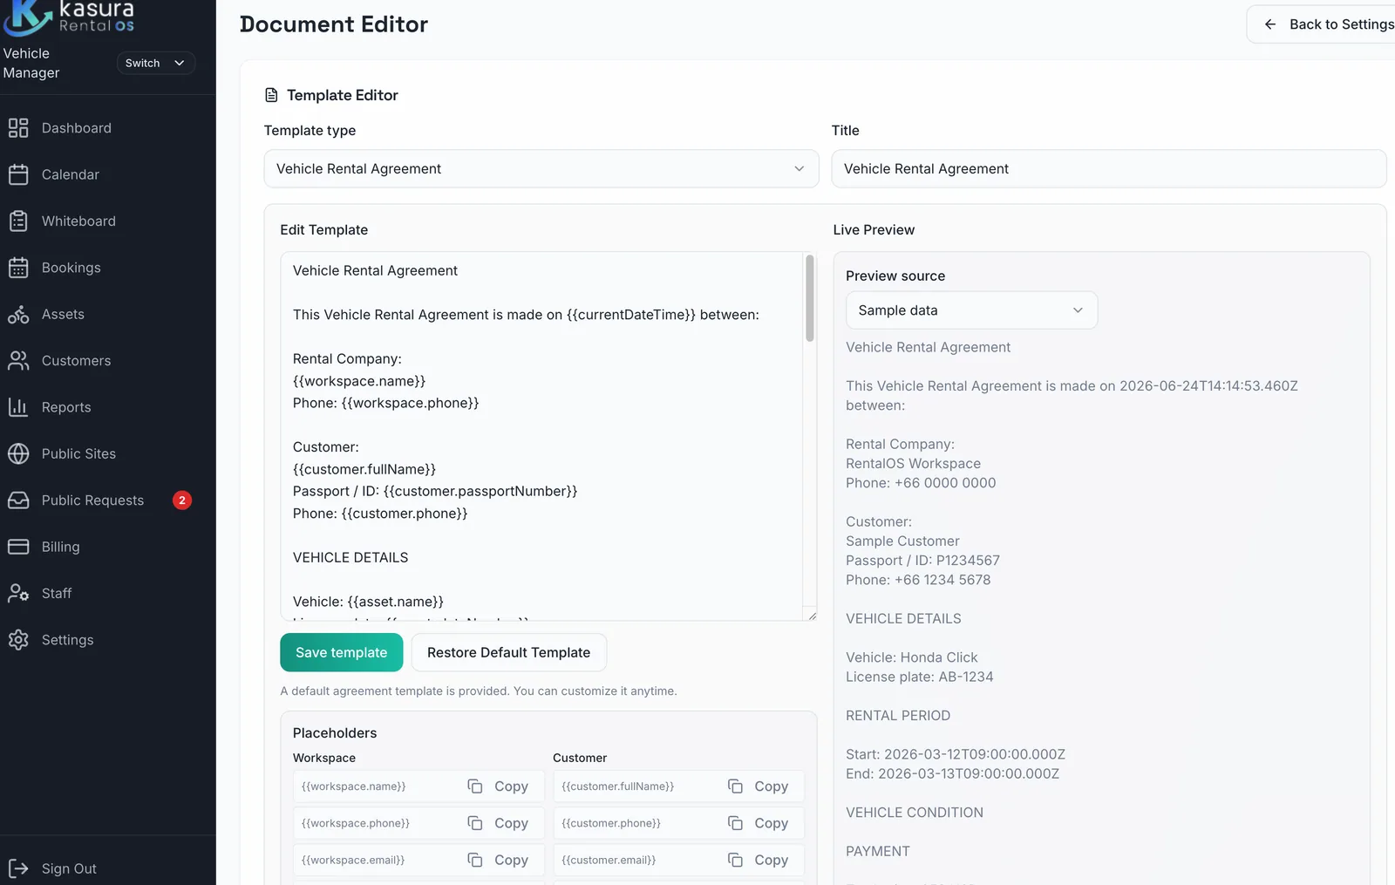Open the Bookings menu item
The image size is (1395, 885).
click(x=71, y=268)
